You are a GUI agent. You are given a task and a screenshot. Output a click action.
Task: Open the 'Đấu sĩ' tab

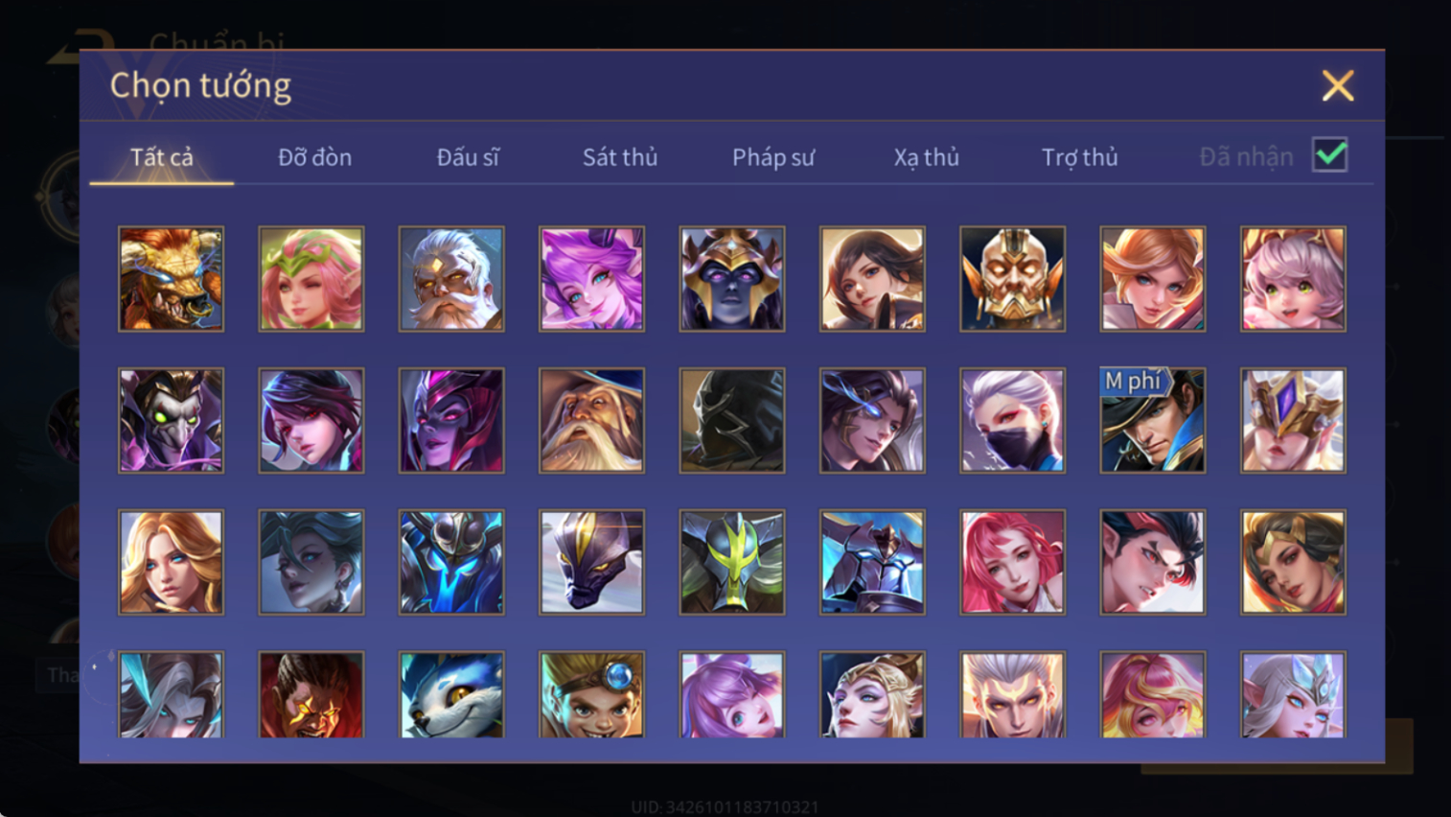468,157
